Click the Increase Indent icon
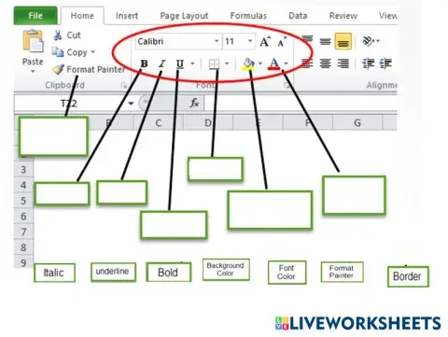This screenshot has height=337, width=448. click(385, 63)
